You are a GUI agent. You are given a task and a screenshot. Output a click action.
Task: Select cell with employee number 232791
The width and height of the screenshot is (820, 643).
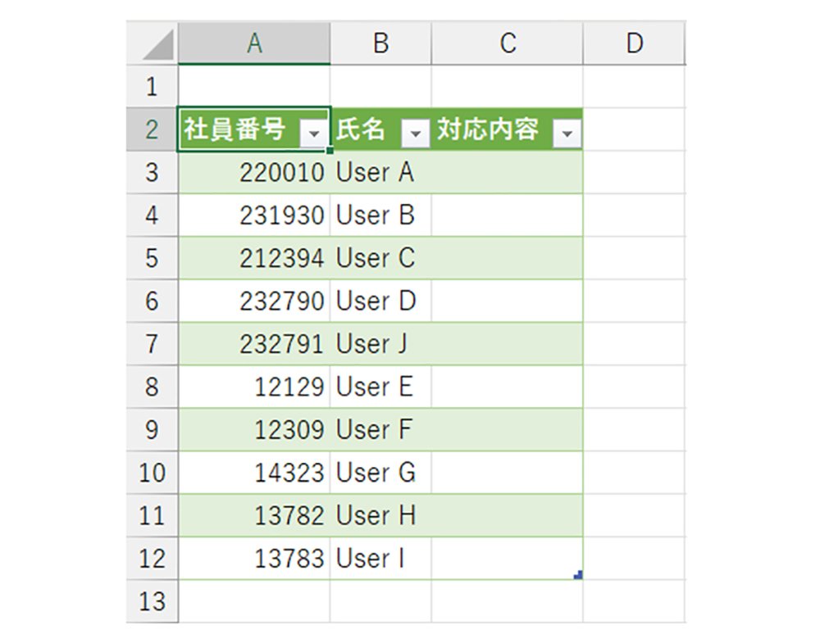[x=254, y=344]
